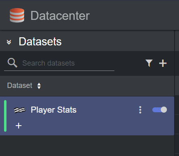Click the Datacenter title text

coord(60,16)
